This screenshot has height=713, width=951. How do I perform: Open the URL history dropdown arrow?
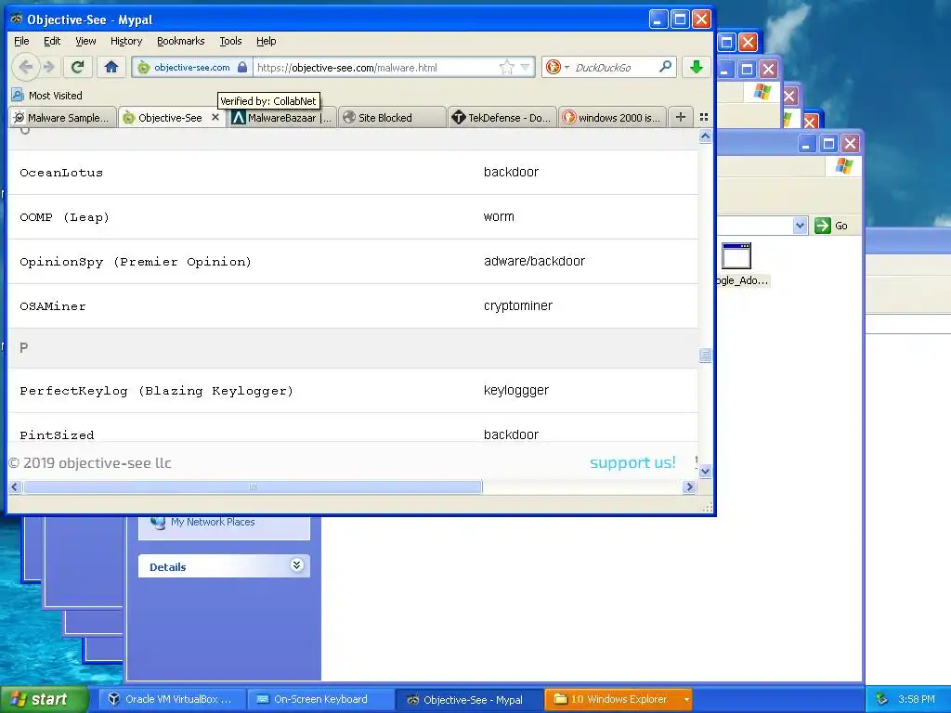(526, 67)
